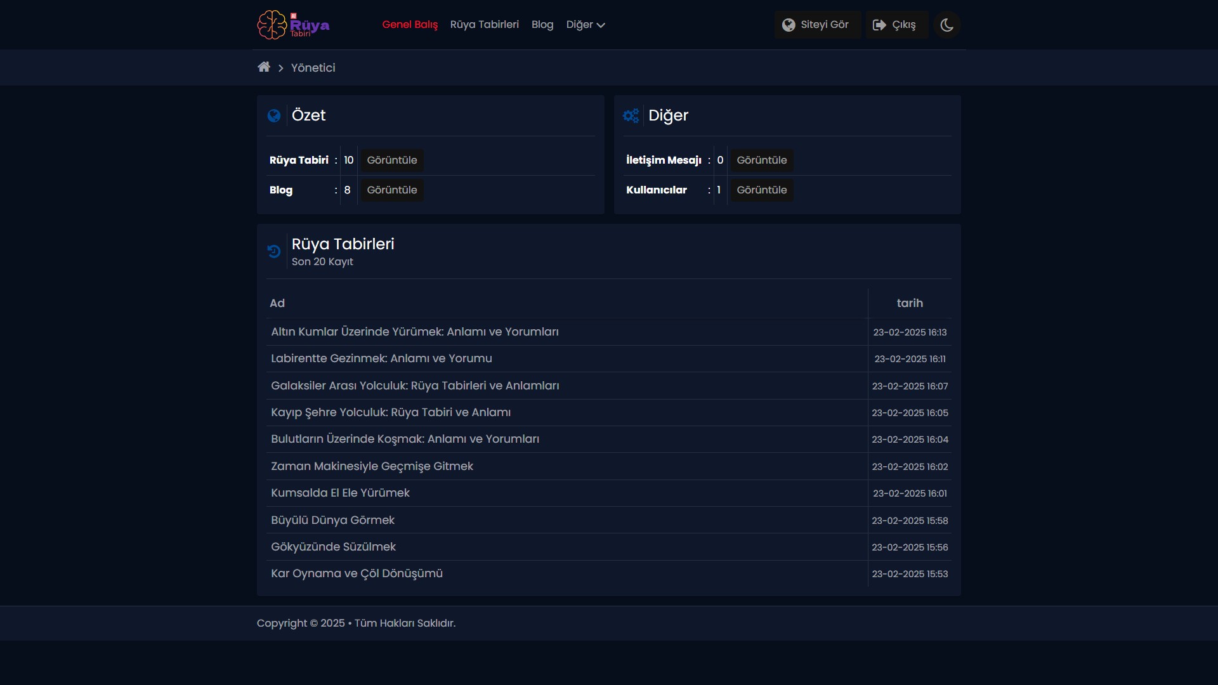Click the Rüya Tabiri brain logo
1218x685 pixels.
pyautogui.click(x=293, y=25)
